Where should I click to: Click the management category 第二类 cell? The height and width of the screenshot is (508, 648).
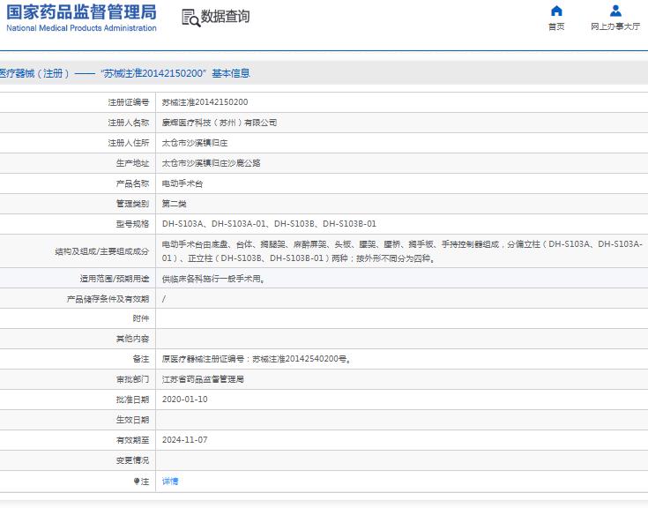[x=175, y=204]
